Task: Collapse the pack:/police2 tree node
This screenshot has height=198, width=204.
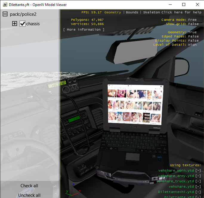Action: tap(5, 14)
